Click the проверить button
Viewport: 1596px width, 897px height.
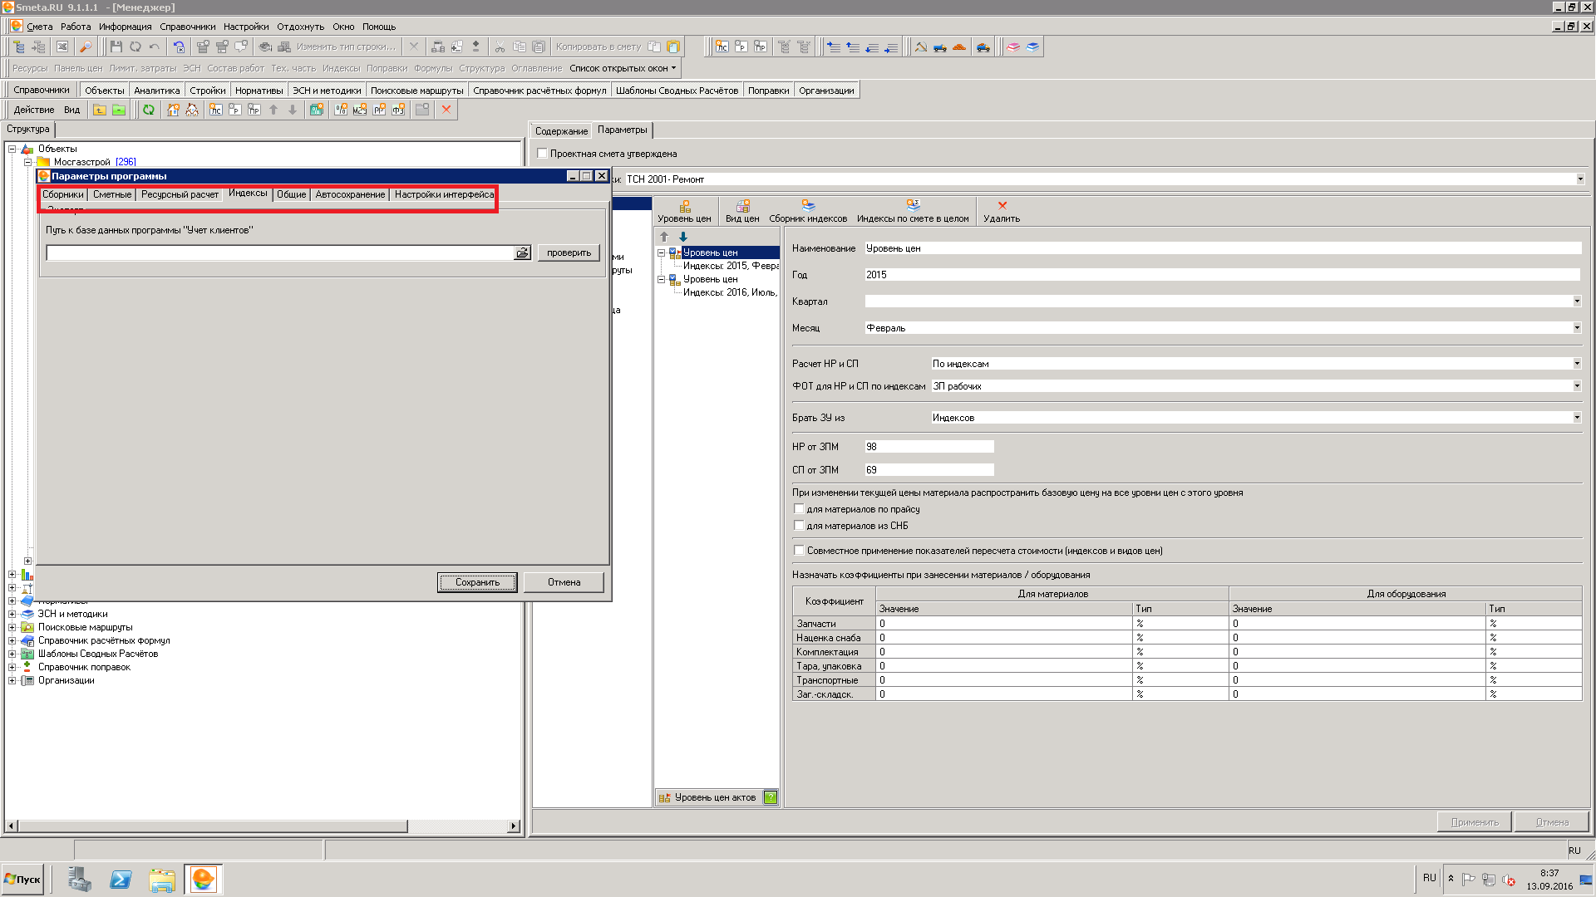569,252
